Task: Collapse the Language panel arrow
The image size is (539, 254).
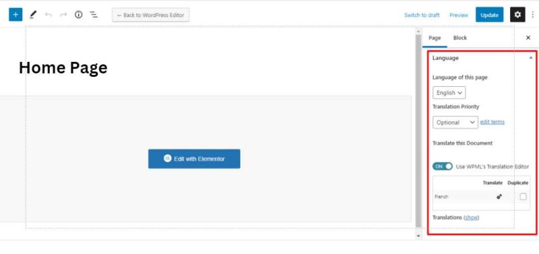Action: click(531, 58)
